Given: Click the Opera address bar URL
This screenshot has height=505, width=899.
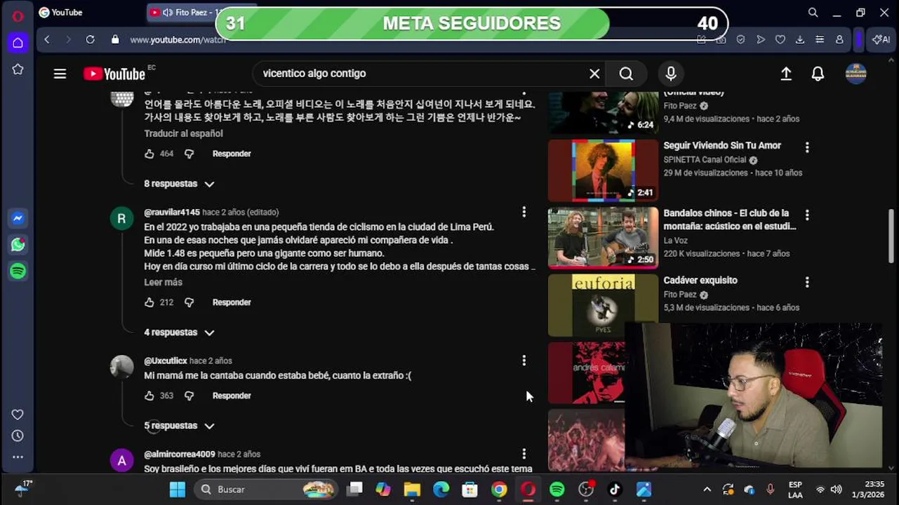Looking at the screenshot, I should (x=178, y=40).
